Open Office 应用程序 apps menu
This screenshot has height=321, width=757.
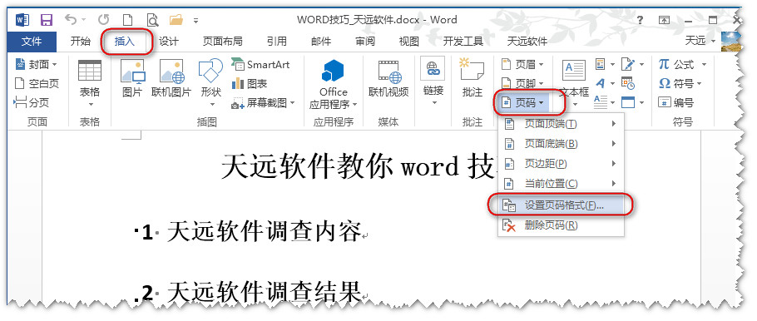point(333,85)
